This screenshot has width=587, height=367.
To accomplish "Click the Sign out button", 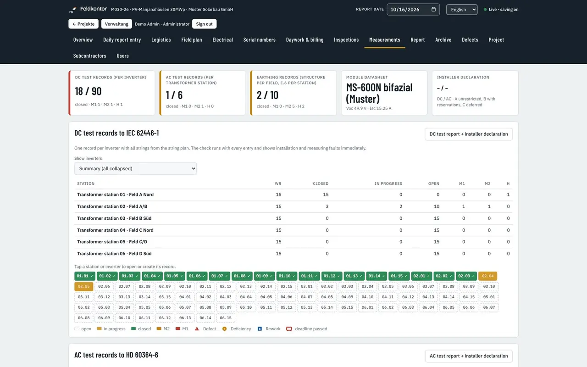I will pyautogui.click(x=204, y=24).
